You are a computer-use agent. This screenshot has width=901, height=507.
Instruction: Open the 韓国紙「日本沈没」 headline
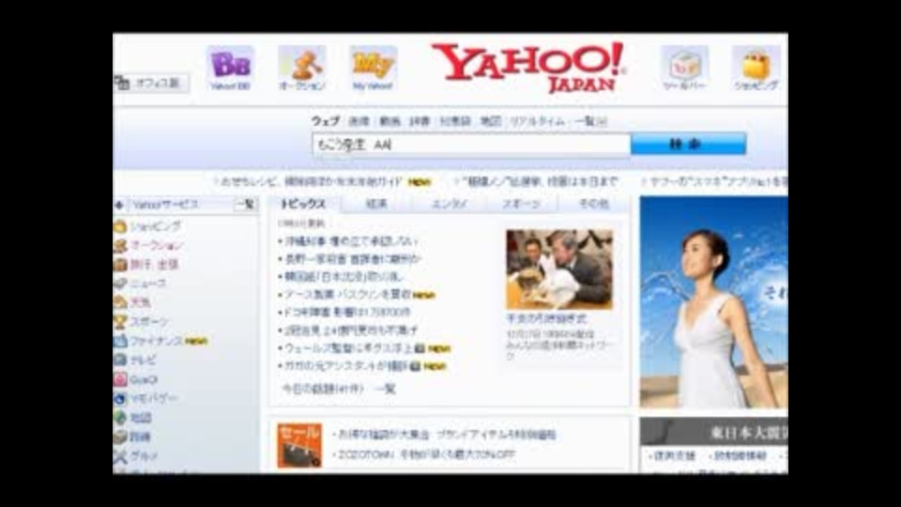point(344,277)
